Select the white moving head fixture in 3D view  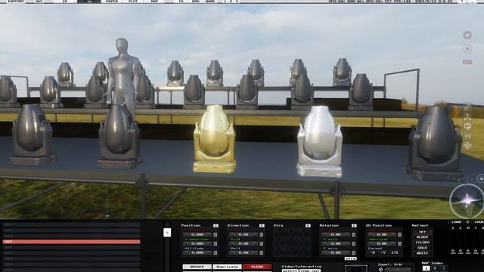click(x=319, y=141)
